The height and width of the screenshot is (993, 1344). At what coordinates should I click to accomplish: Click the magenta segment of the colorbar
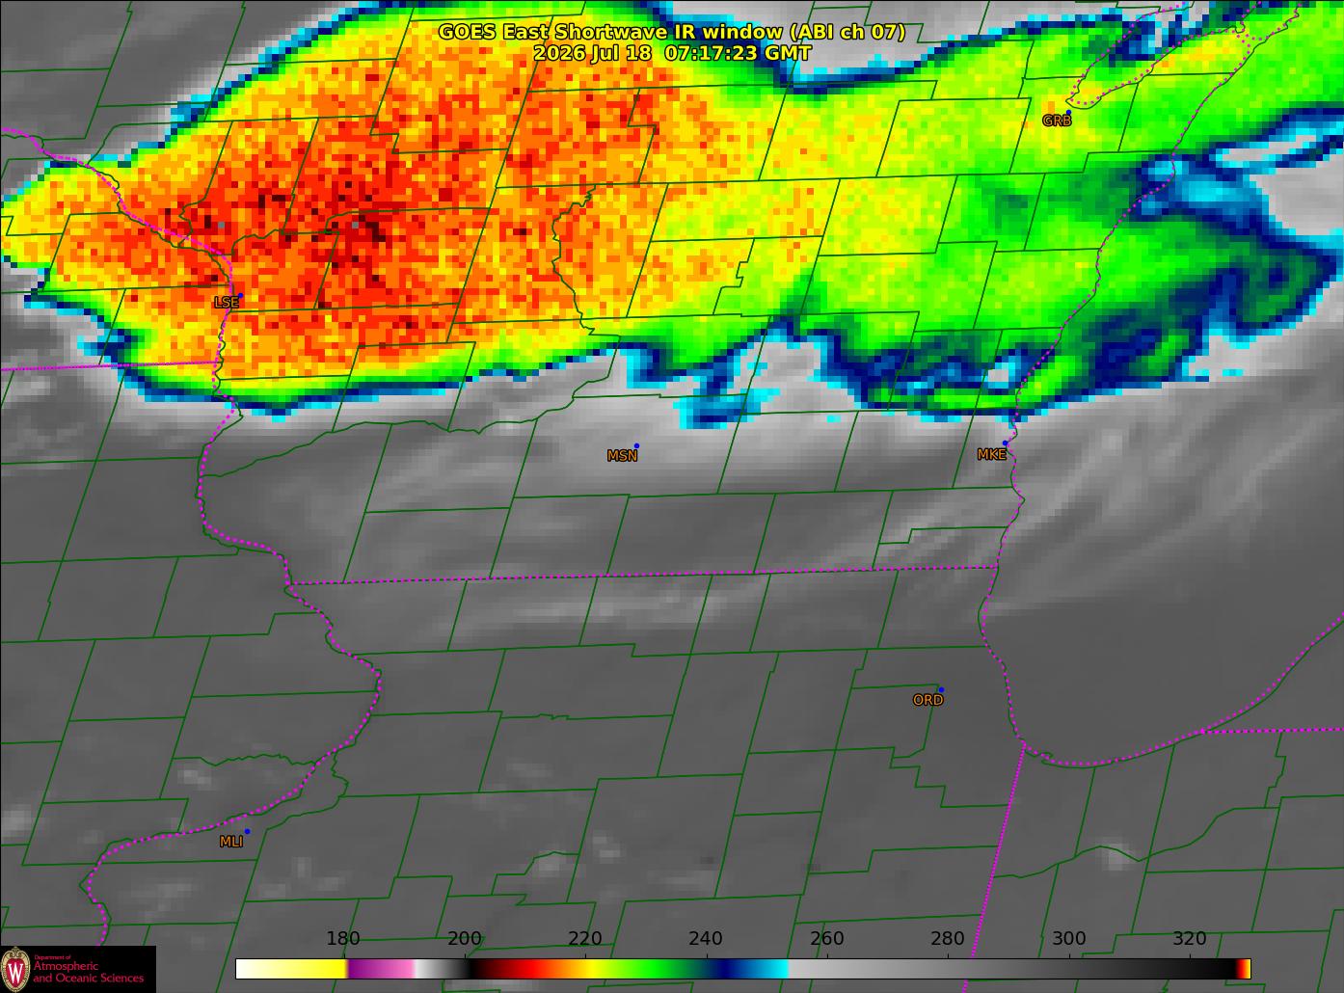381,969
